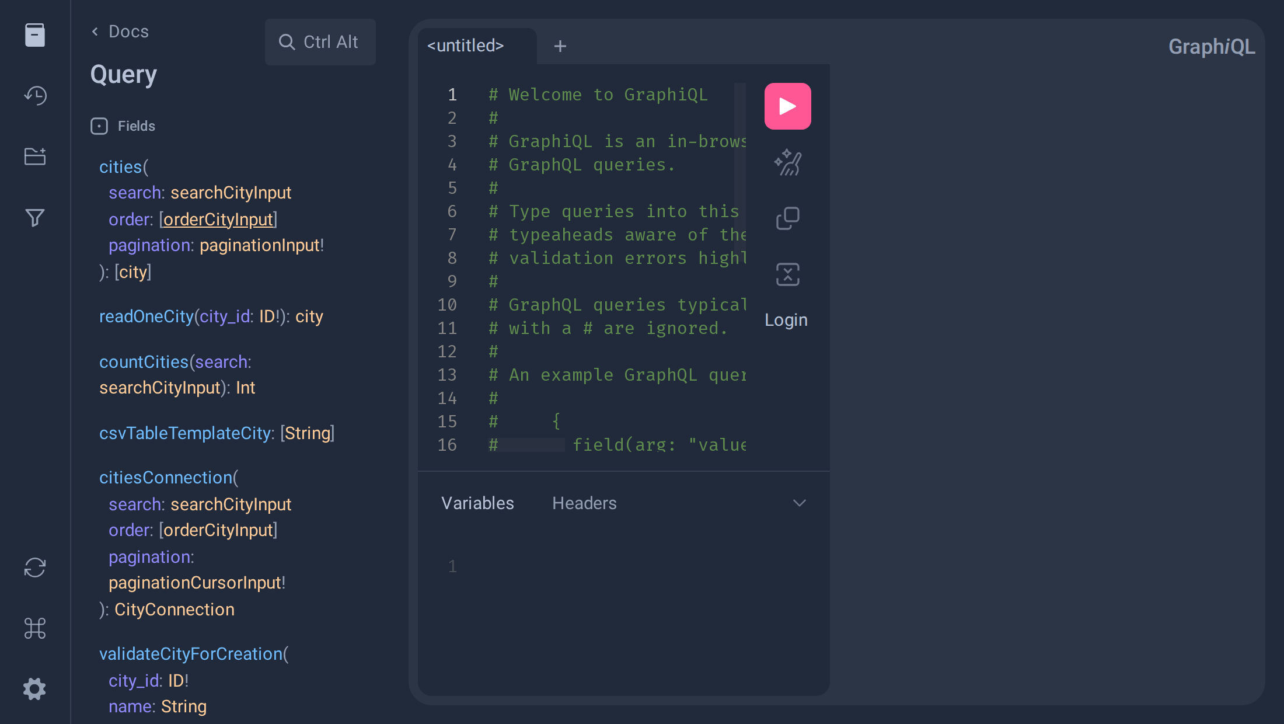Open the collections folder plugin icon
1284x724 pixels.
tap(35, 156)
